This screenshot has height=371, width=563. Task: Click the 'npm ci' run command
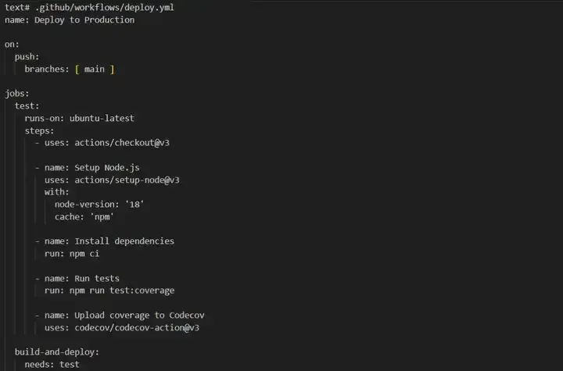point(84,254)
